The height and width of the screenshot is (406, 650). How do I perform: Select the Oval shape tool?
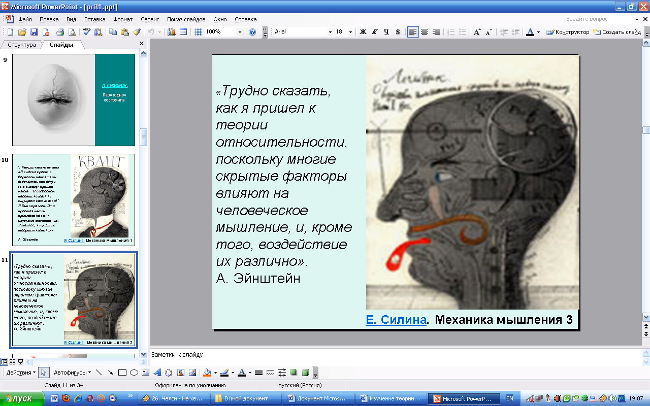point(134,373)
